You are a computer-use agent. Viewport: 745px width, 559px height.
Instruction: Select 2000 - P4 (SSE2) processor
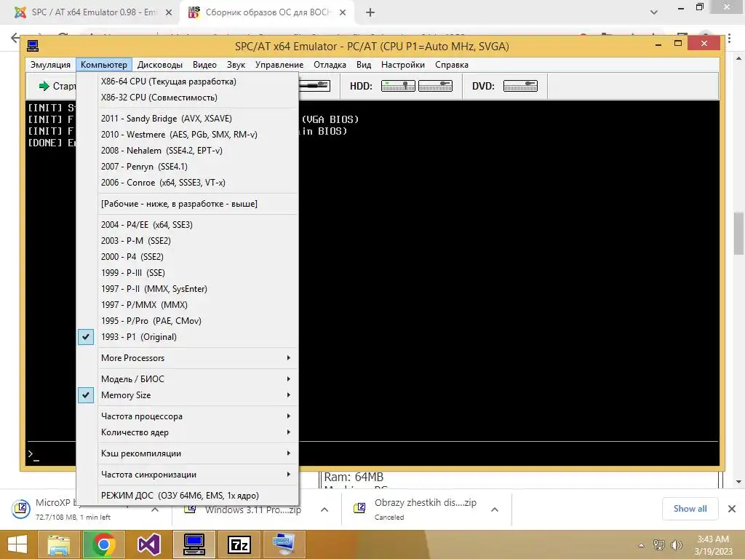pyautogui.click(x=187, y=257)
